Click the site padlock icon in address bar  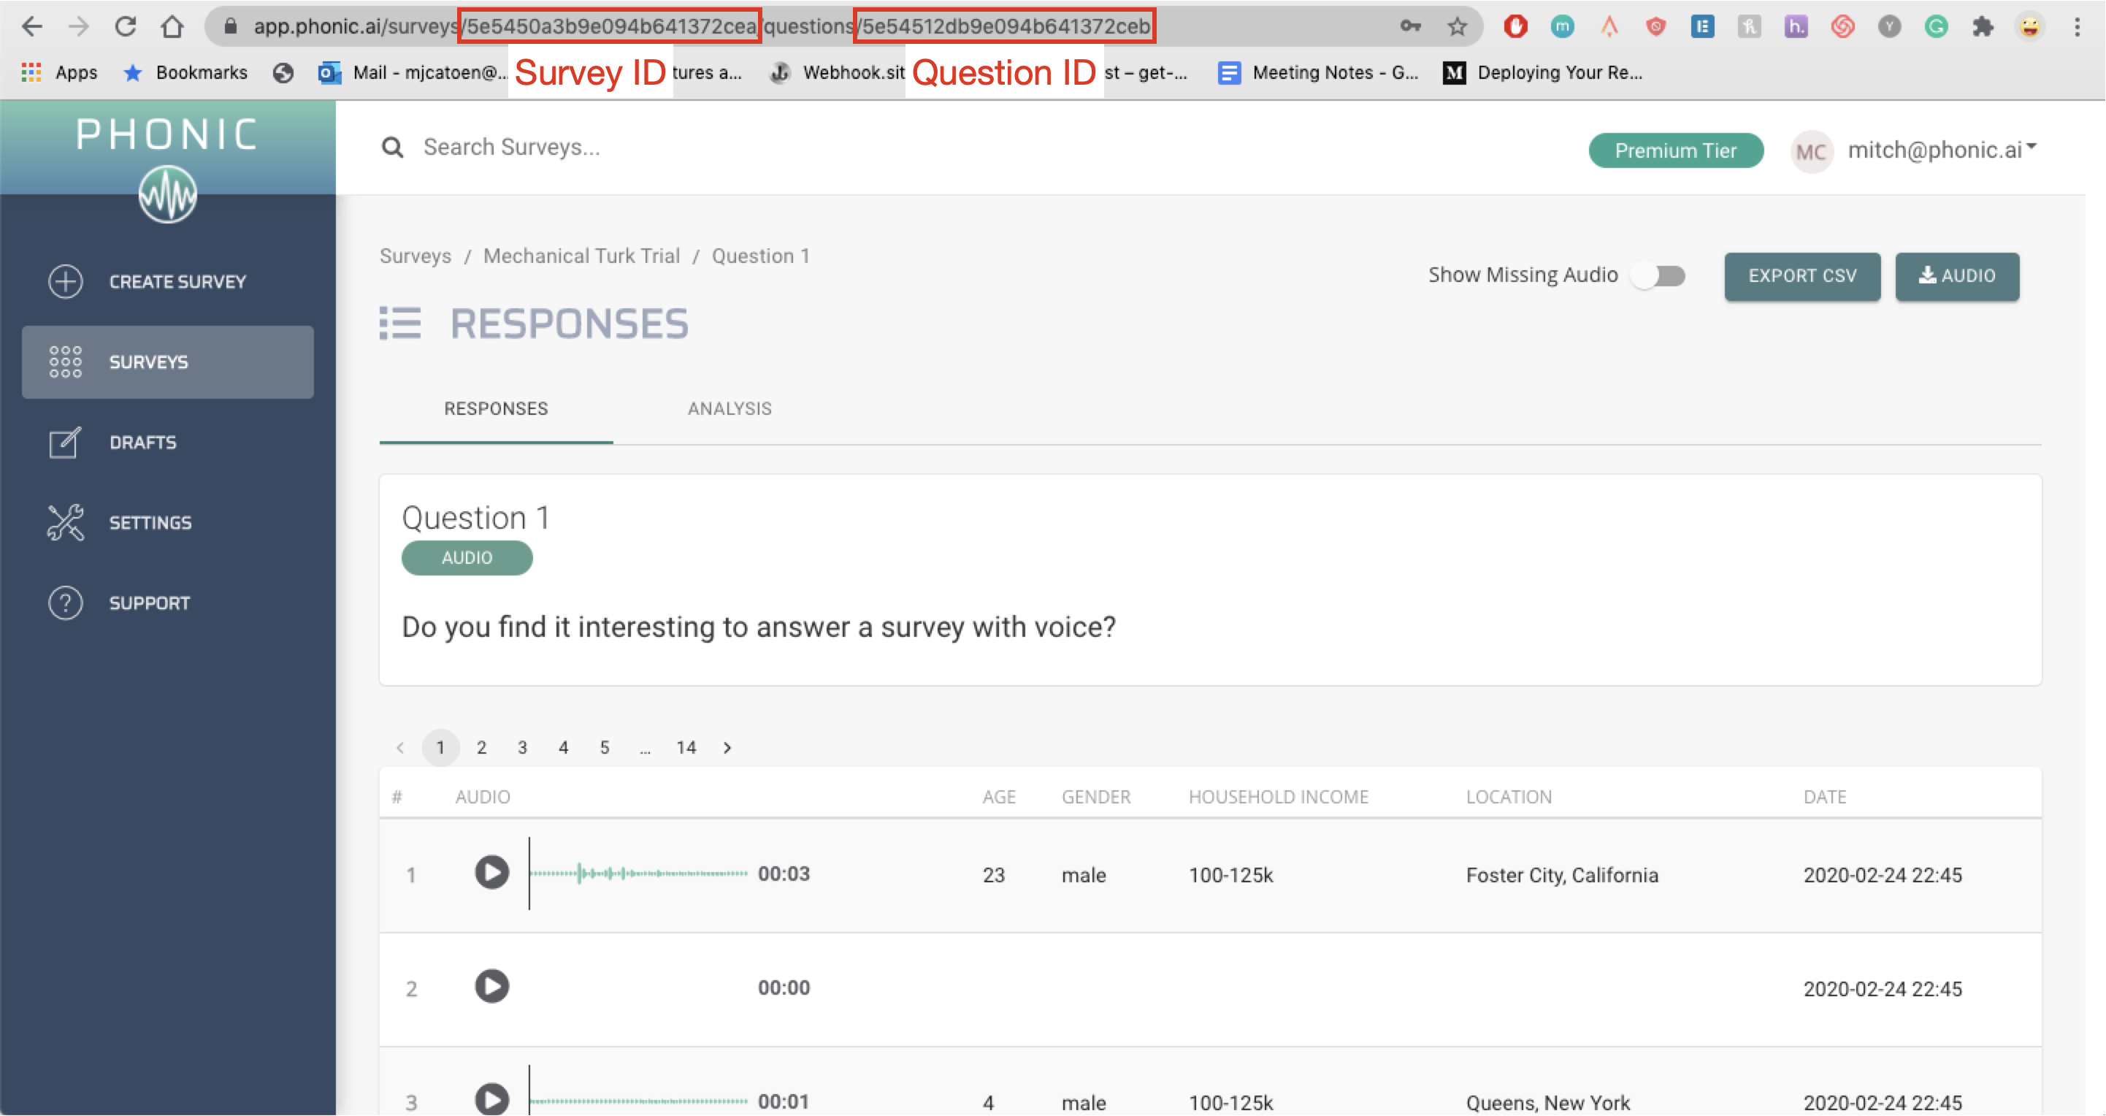(x=230, y=26)
